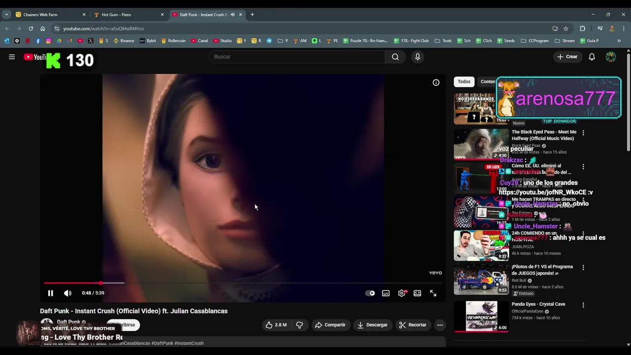
Task: Go back to previous page
Action: coord(7,29)
